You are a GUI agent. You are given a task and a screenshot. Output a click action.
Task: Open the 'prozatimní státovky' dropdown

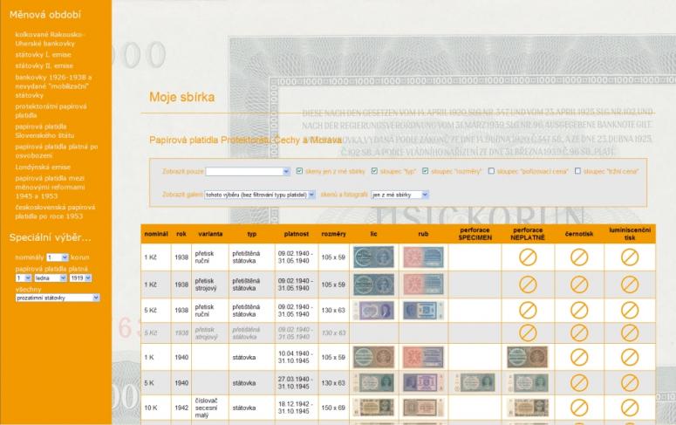(58, 298)
